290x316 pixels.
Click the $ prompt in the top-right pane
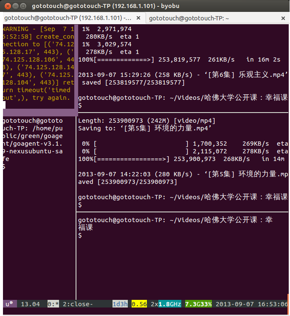point(80,105)
